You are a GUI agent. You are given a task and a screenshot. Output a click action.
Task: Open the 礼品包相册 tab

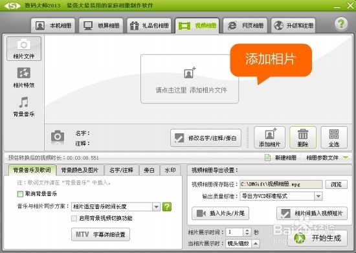(x=149, y=26)
